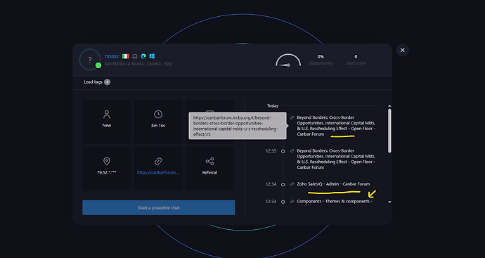Click the Referral share icon
485x258 pixels.
(209, 161)
